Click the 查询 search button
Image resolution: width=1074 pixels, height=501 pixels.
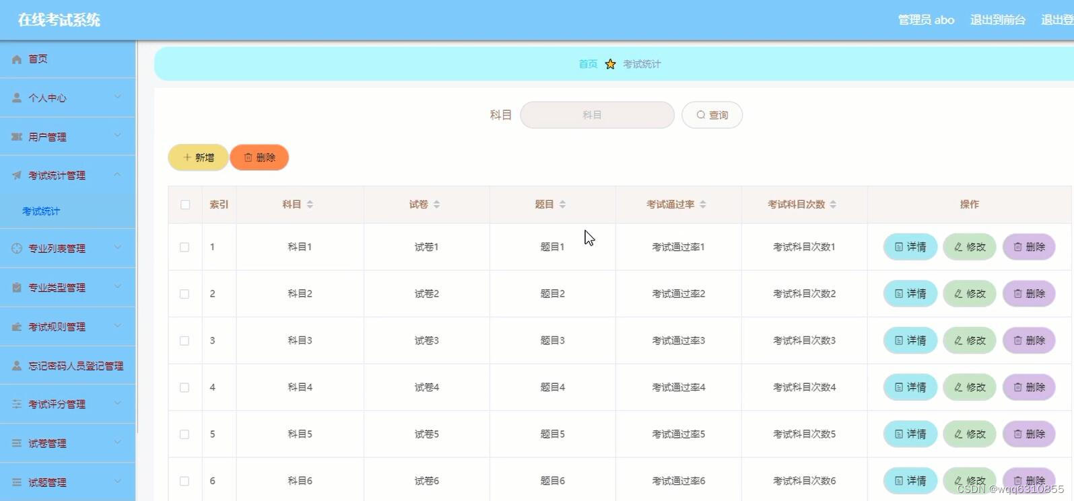[x=712, y=115]
